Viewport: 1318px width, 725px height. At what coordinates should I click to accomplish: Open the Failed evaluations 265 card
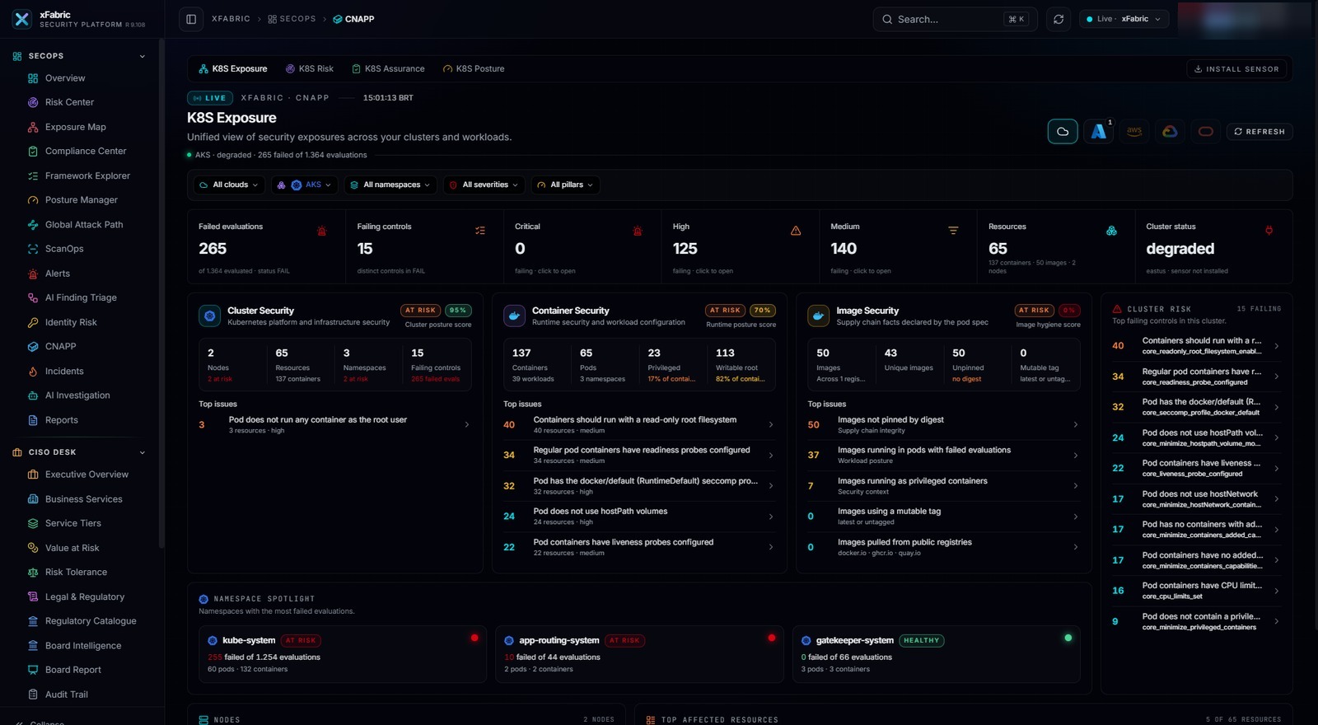[266, 247]
